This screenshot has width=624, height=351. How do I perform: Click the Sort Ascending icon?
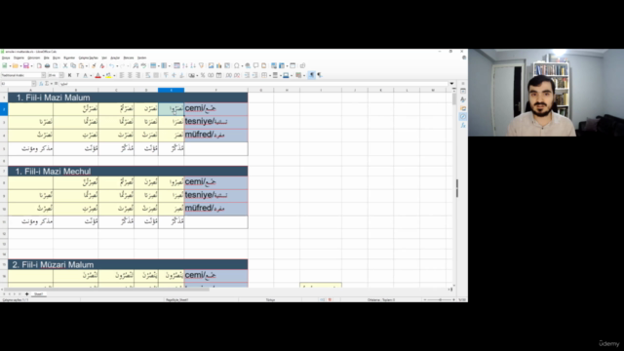(185, 65)
